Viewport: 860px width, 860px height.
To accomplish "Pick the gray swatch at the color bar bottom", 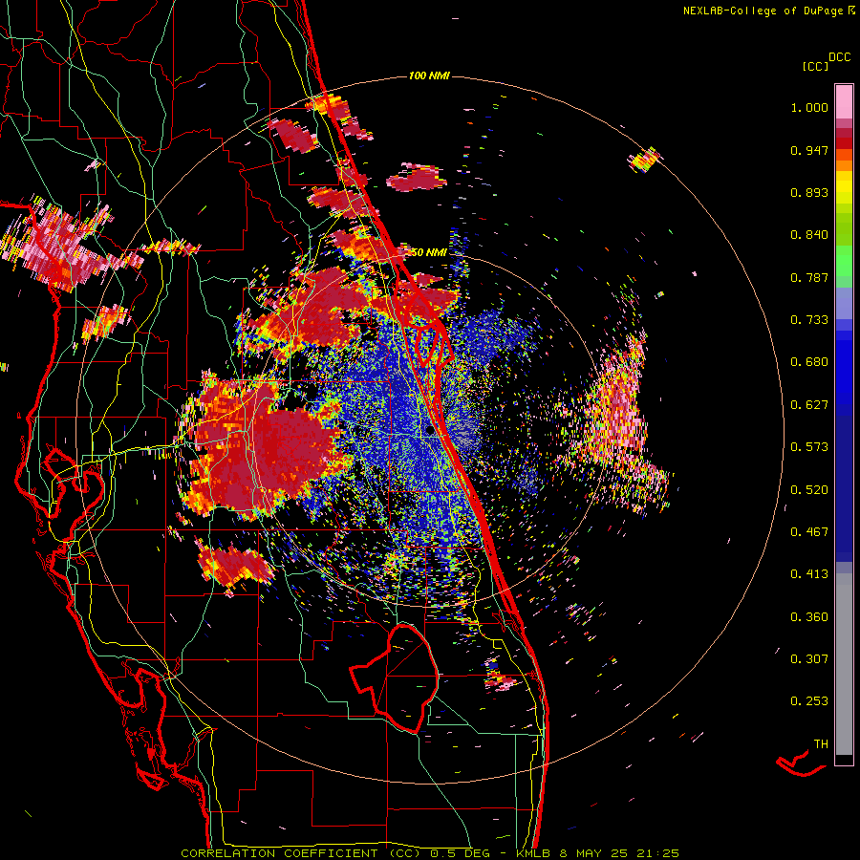I will (x=844, y=664).
